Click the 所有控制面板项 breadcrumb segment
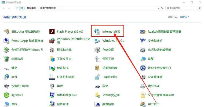 coord(48,8)
